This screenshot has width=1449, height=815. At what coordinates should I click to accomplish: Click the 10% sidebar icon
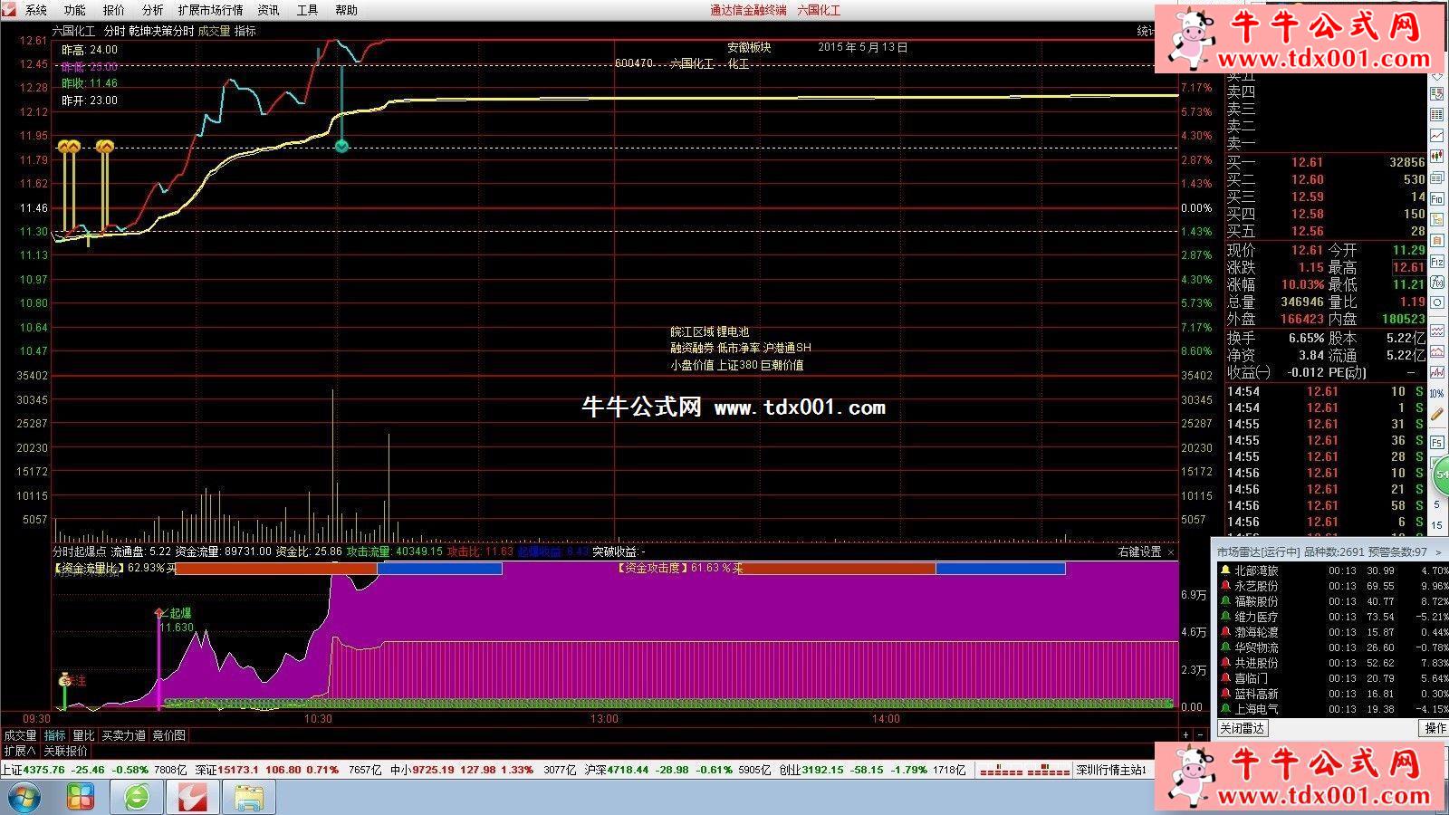tap(1437, 393)
